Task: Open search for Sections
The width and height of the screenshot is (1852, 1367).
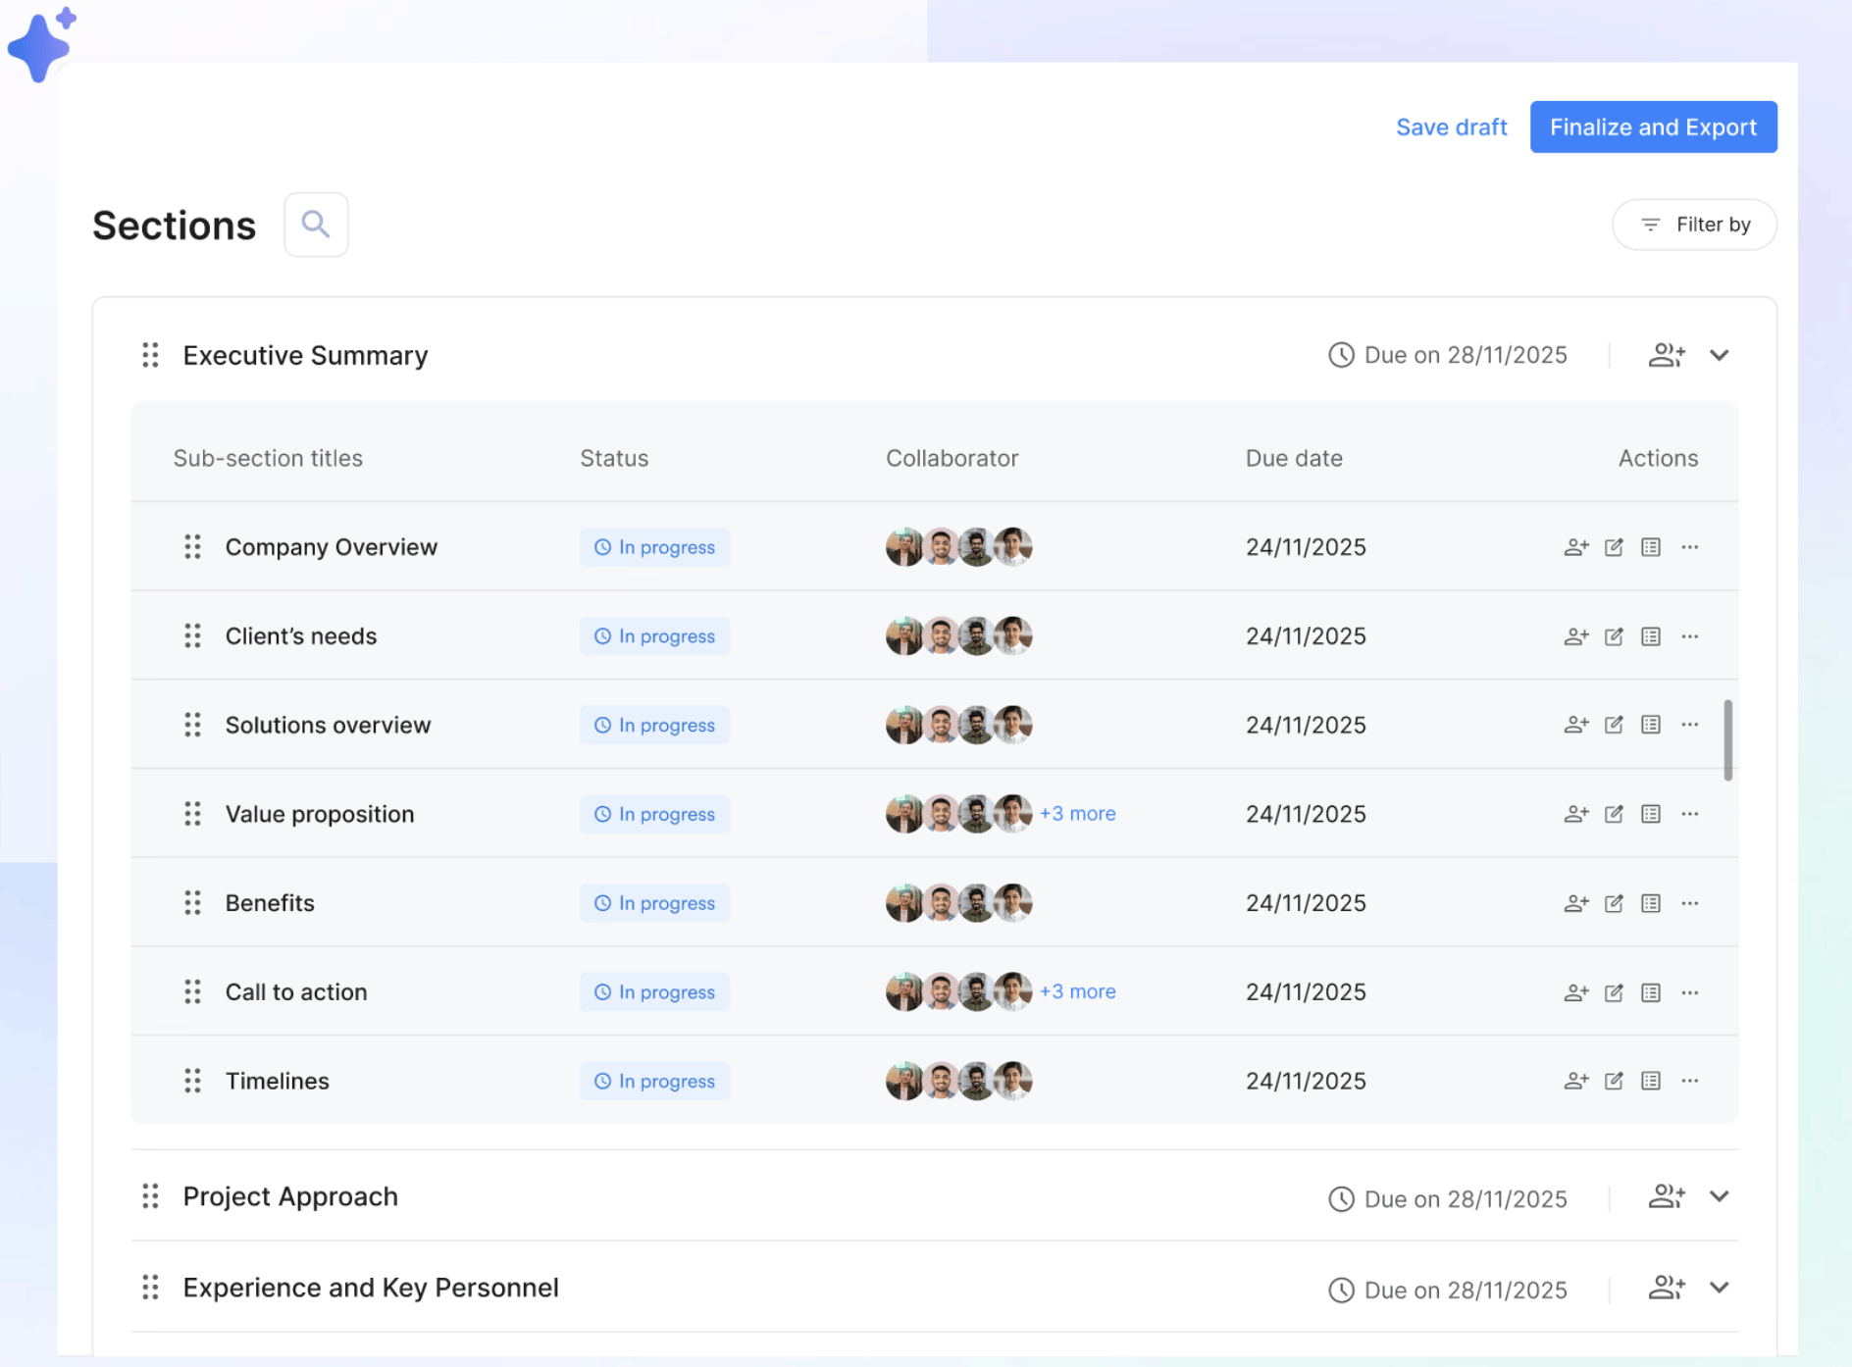Action: [316, 225]
